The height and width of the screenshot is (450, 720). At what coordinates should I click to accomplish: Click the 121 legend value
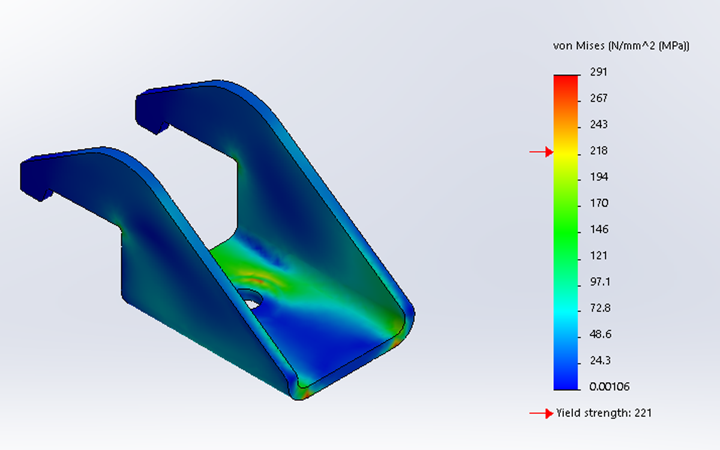[599, 256]
